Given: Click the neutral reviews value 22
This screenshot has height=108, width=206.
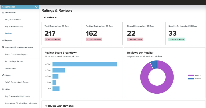Looking at the screenshot, I should coord(131,33).
